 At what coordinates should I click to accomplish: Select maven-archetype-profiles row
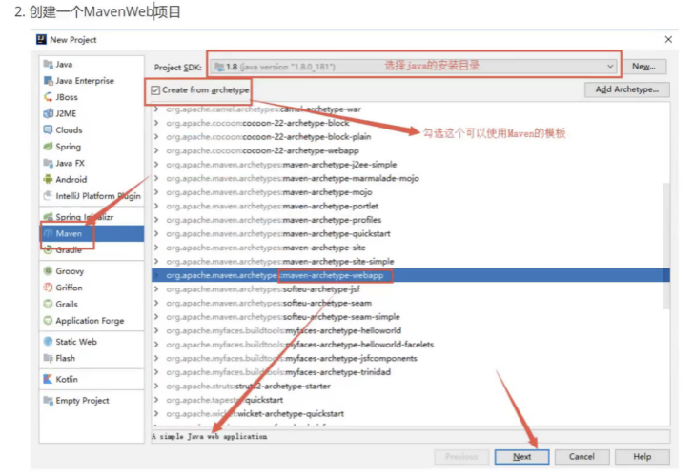(410, 220)
